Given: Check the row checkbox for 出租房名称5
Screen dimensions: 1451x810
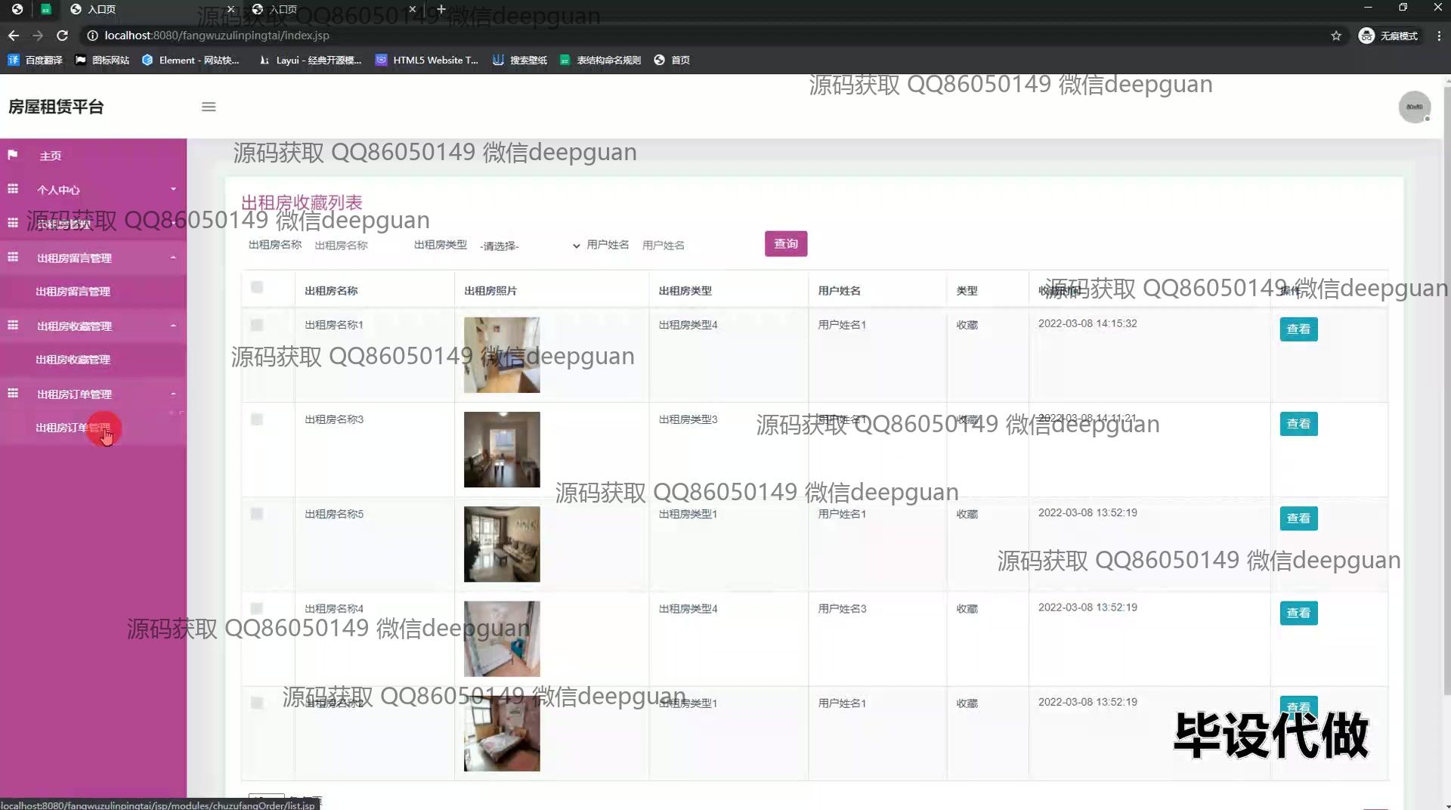Looking at the screenshot, I should tap(257, 514).
